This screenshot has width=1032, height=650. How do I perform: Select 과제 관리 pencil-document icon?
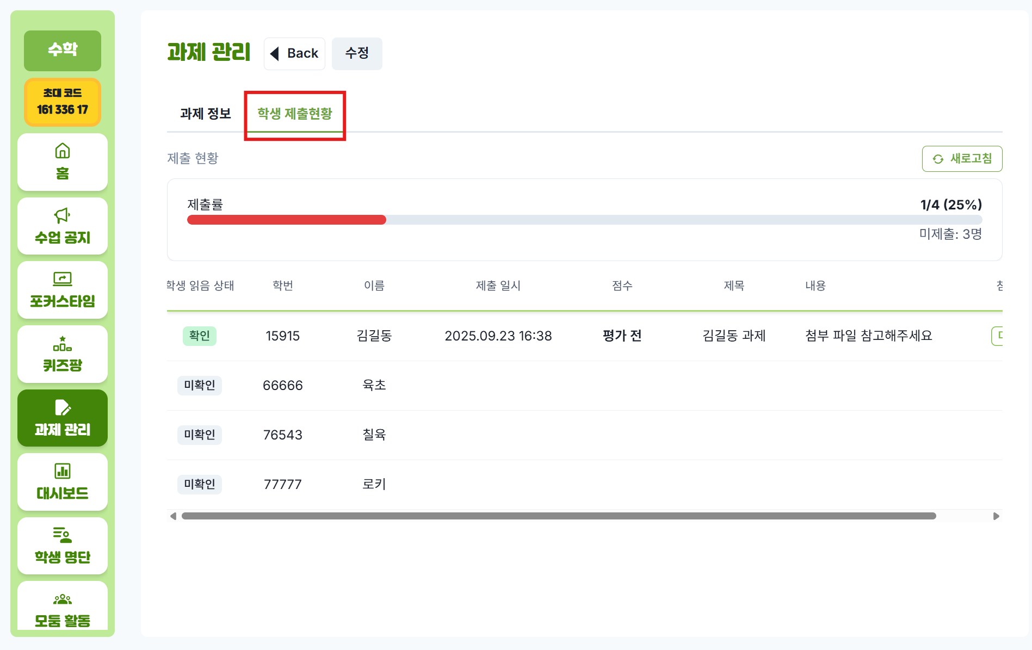tap(63, 407)
